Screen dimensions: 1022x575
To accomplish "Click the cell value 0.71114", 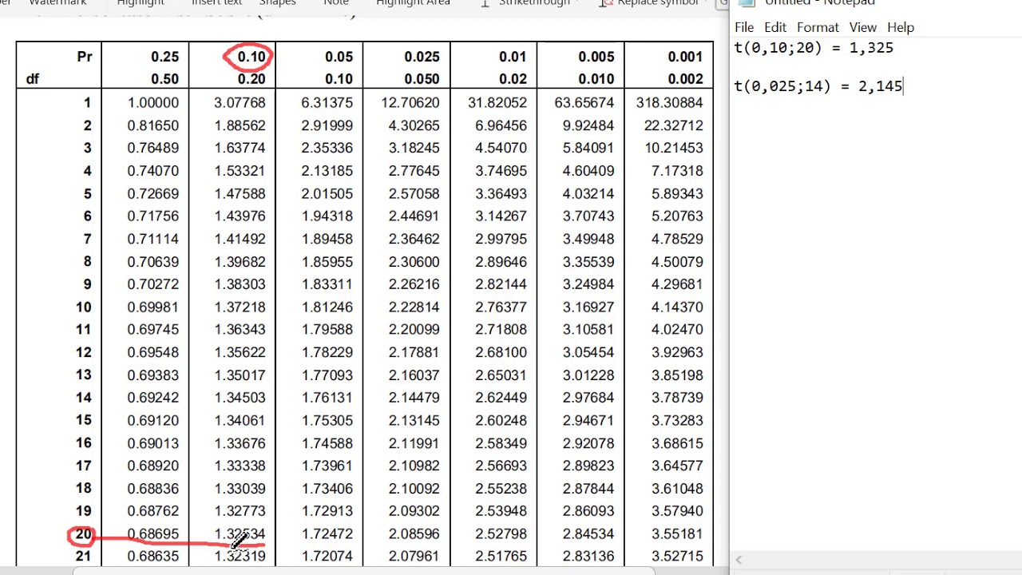I will [x=153, y=239].
